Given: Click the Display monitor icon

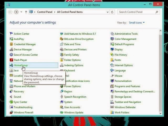Looking at the screenshot, I should pos(112,49).
